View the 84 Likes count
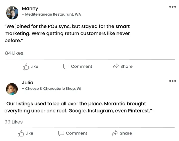Image resolution: width=179 pixels, height=141 pixels. tap(14, 53)
